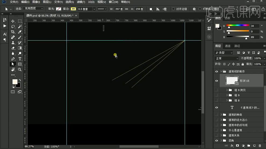This screenshot has width=266, height=149.
Task: Open the 类型 layer filter dropdown
Action: click(x=224, y=53)
